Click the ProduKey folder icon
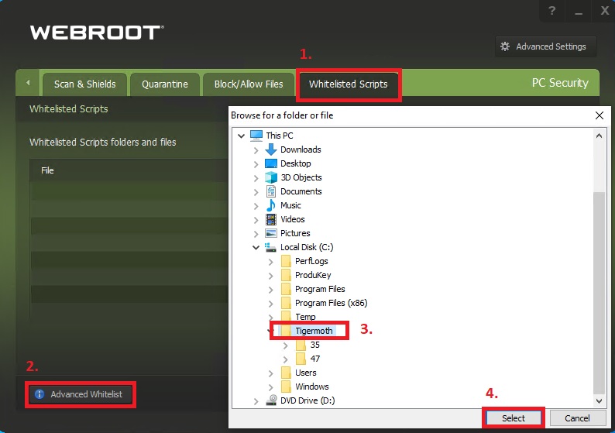The height and width of the screenshot is (433, 615). [x=286, y=275]
